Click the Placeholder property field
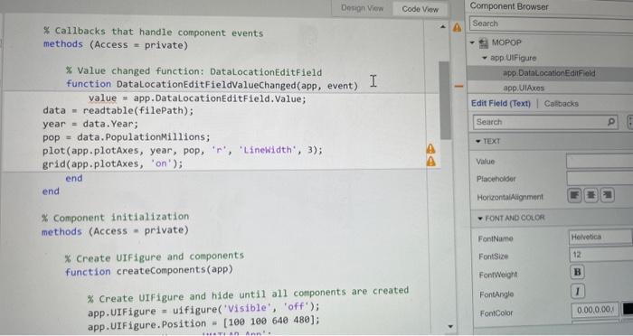The height and width of the screenshot is (336, 633). coord(600,178)
